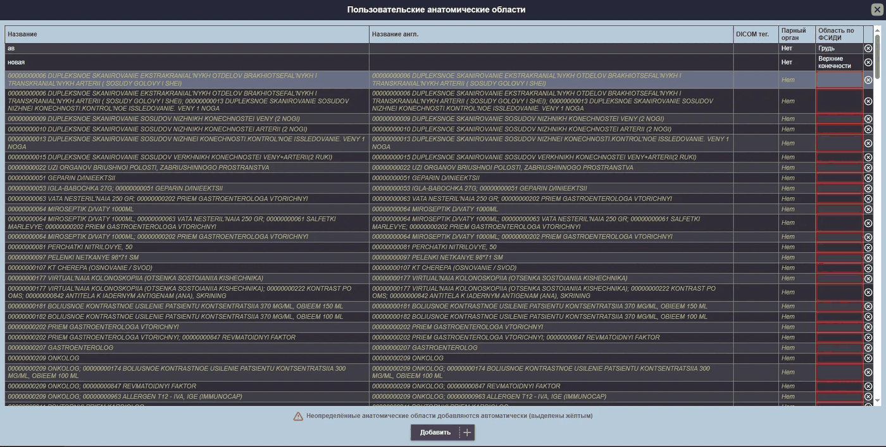Screen dimensions: 886x447
Task: Delete the row named ав
Action: point(868,48)
